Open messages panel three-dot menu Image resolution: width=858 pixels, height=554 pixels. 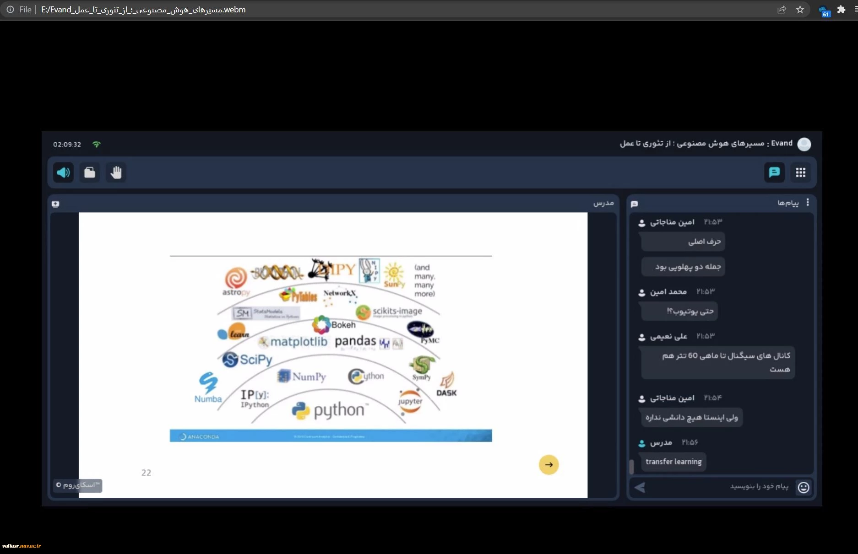tap(808, 202)
